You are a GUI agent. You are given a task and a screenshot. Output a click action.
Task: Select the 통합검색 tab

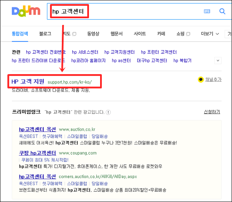pyautogui.click(x=20, y=34)
